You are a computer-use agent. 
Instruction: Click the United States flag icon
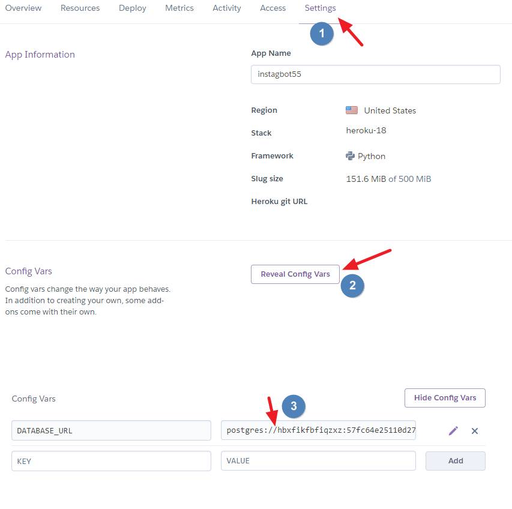tap(352, 110)
